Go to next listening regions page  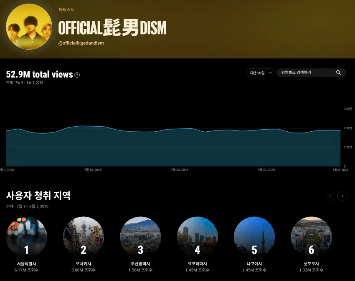[342, 196]
